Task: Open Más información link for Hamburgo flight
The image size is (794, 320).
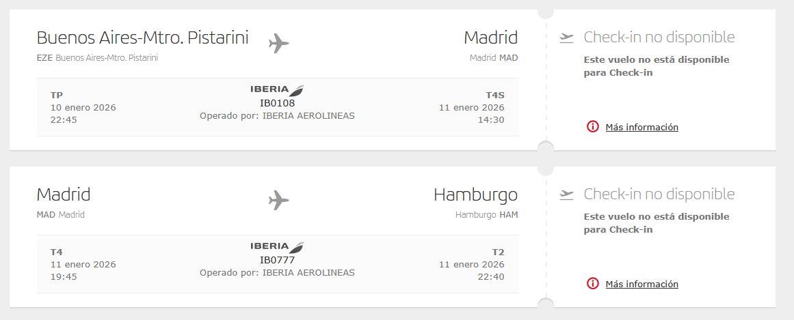Action: click(x=641, y=284)
